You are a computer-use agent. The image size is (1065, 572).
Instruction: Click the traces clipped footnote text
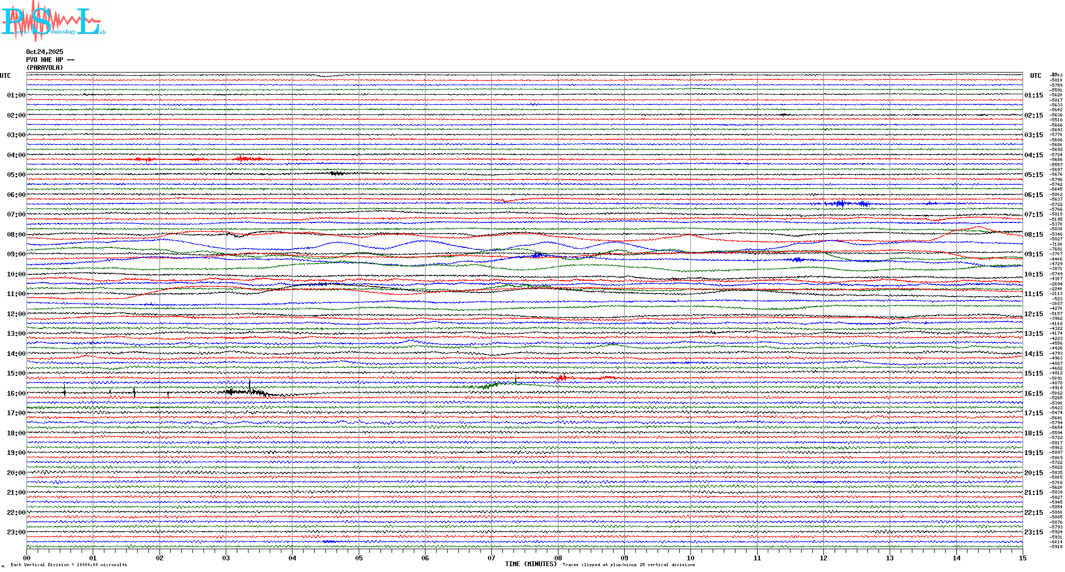pos(628,565)
